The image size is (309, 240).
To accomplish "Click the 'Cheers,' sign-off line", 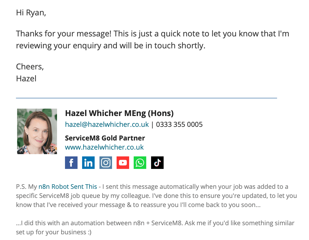I will click(30, 67).
